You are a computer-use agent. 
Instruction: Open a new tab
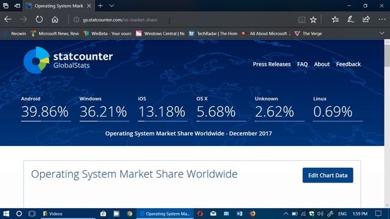coord(100,5)
